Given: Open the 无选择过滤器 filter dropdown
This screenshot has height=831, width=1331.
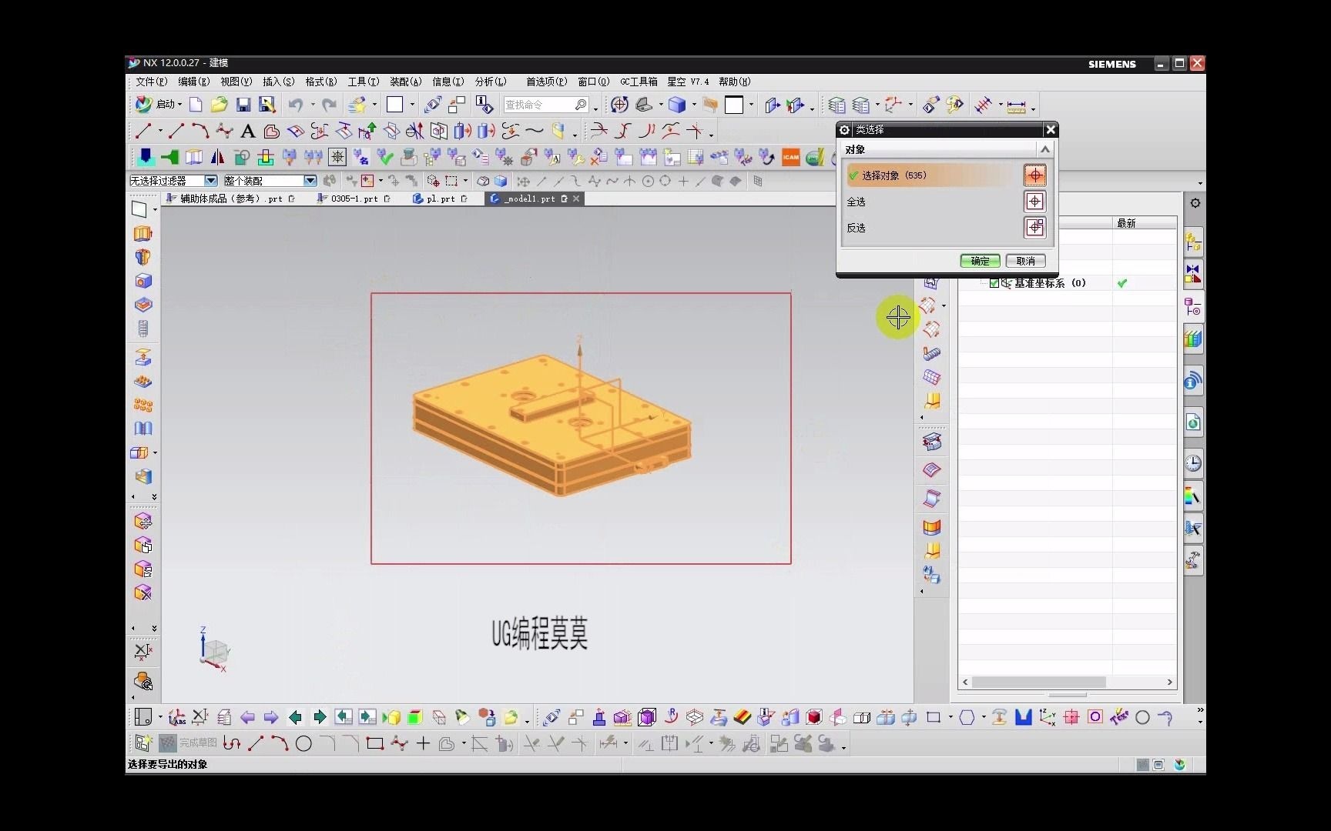Looking at the screenshot, I should click(210, 181).
